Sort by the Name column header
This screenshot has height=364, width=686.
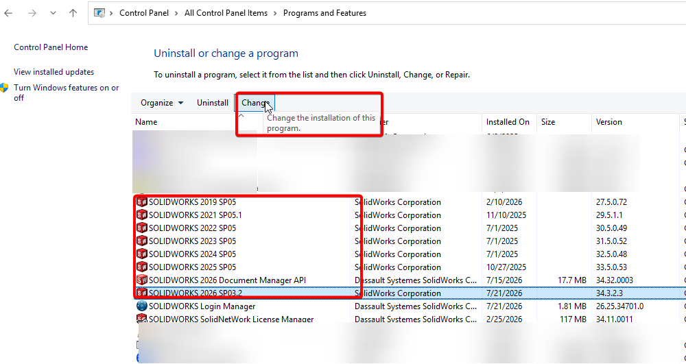[146, 122]
